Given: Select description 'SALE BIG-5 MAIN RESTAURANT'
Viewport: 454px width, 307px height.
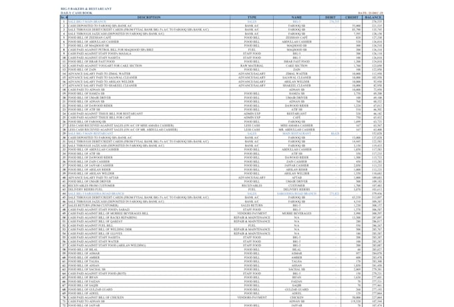Looking at the screenshot, I should click(91, 134).
